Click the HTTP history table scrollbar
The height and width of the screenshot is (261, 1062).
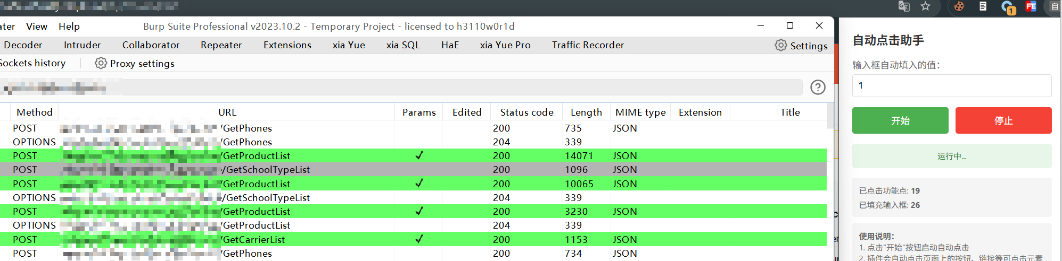830,117
